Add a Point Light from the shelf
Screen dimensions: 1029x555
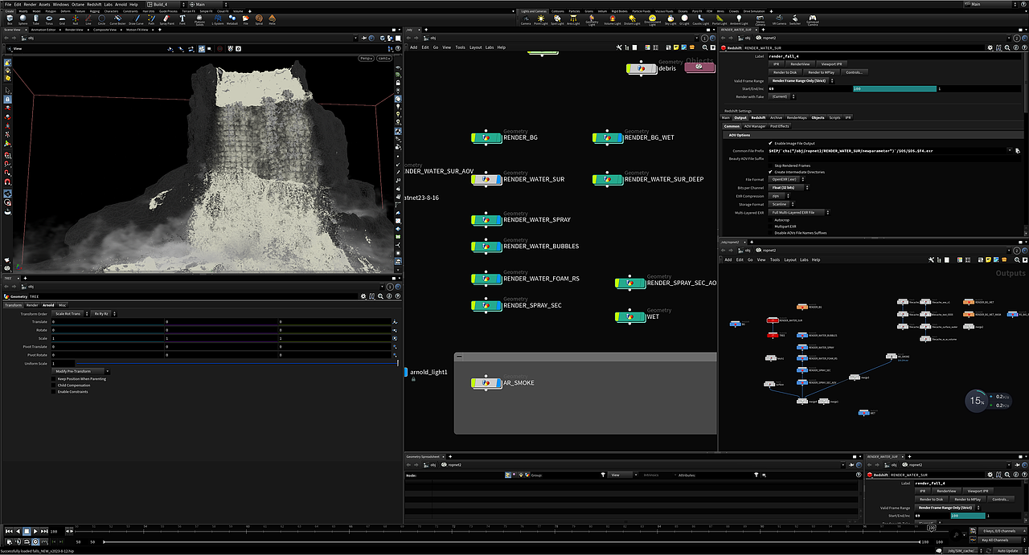click(540, 19)
